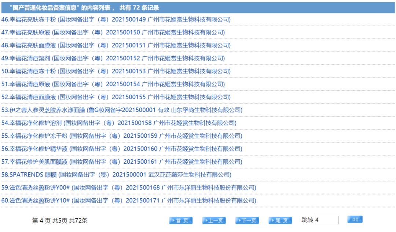The height and width of the screenshot is (232, 396).
Task: Open record 51 幸福花清痘原液
Action: [x=113, y=84]
